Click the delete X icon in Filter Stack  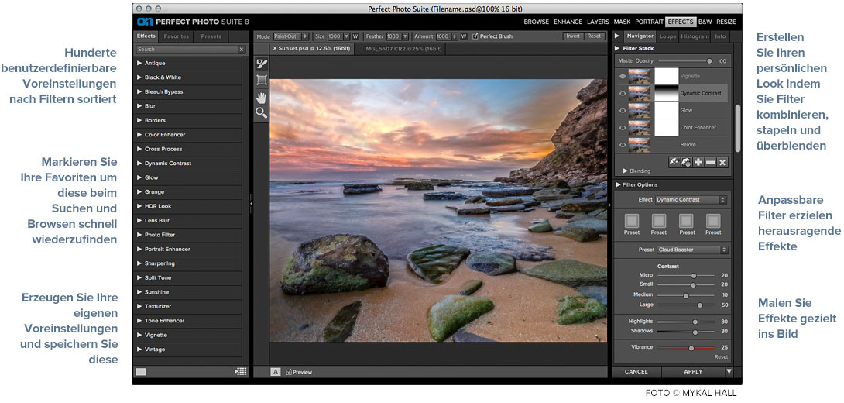pyautogui.click(x=722, y=162)
